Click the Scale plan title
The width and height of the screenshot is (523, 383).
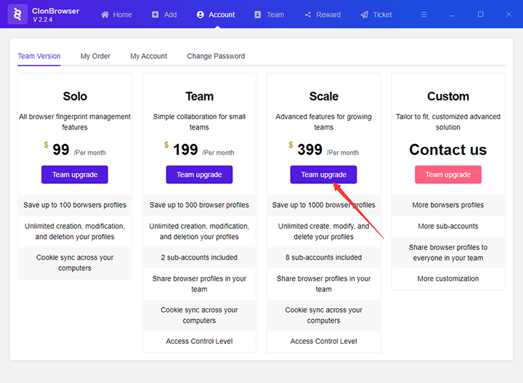click(323, 96)
